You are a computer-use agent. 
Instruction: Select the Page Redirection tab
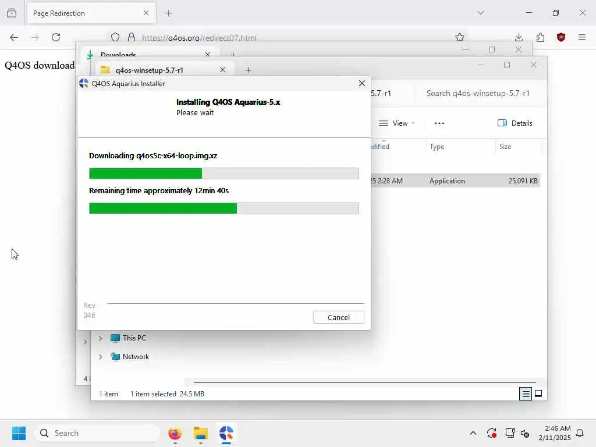pos(91,13)
